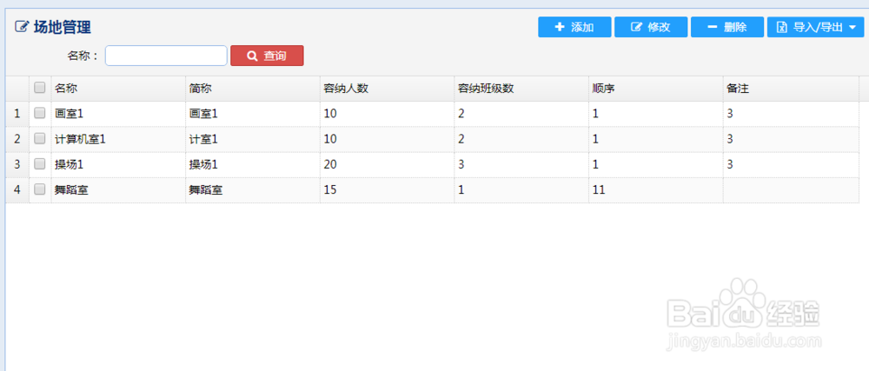Sort by the 简称 column header
This screenshot has height=371, width=869.
coord(253,89)
